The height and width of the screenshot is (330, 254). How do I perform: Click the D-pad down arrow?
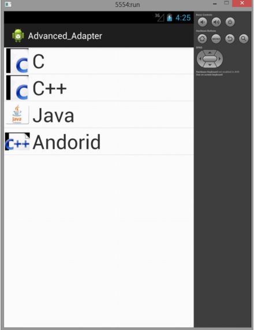pos(210,65)
